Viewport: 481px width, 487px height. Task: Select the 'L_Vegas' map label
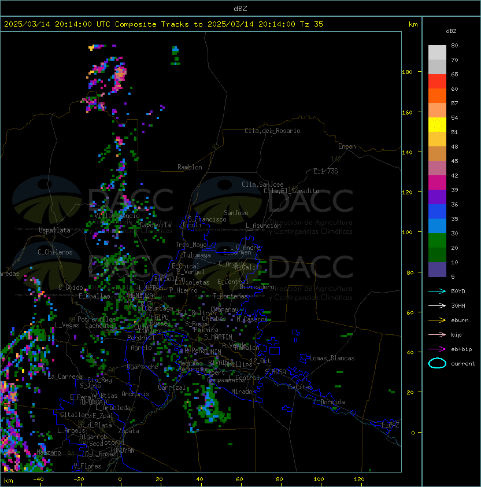[67, 325]
